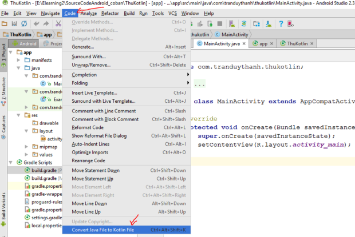Expand the folded imports ellipsis in editor
This screenshot has height=237, width=355.
[x=200, y=85]
